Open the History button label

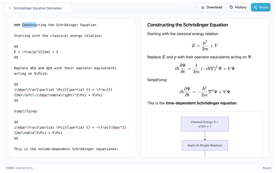pos(241,7)
